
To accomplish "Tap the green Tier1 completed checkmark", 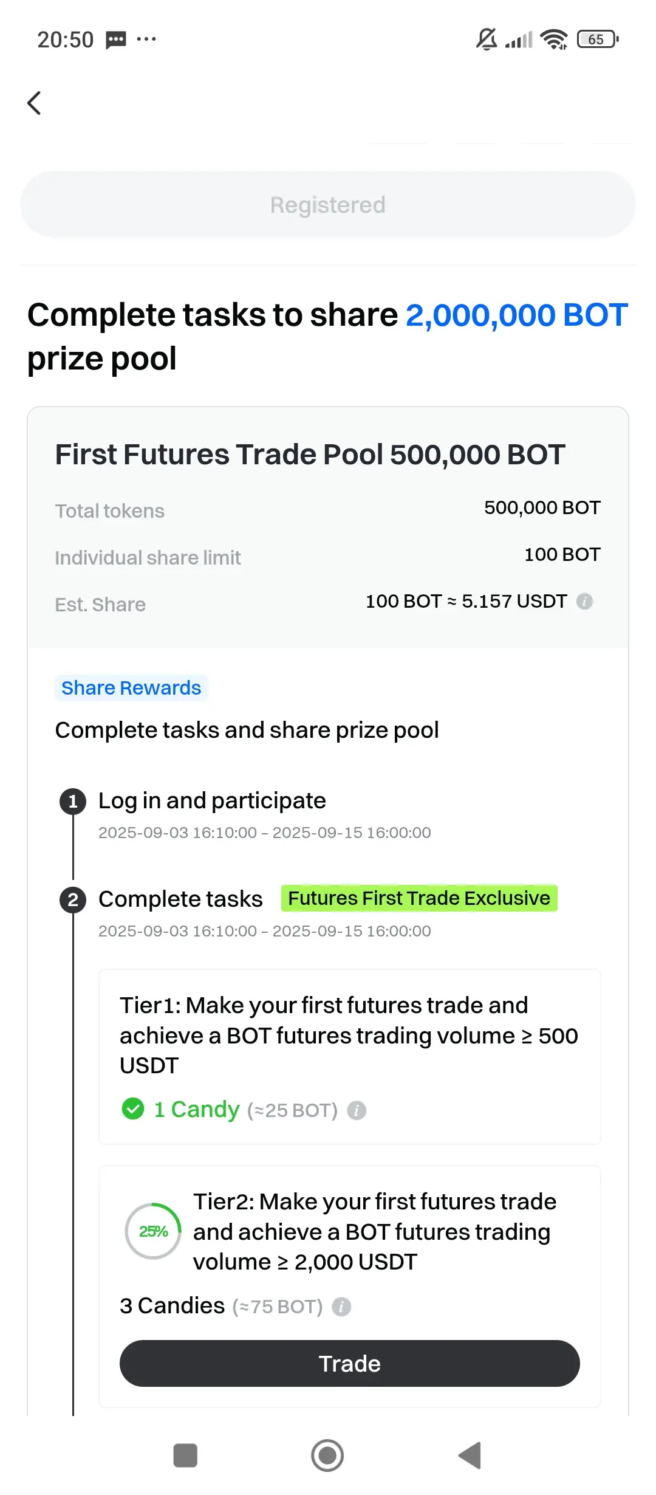I will coord(133,1109).
